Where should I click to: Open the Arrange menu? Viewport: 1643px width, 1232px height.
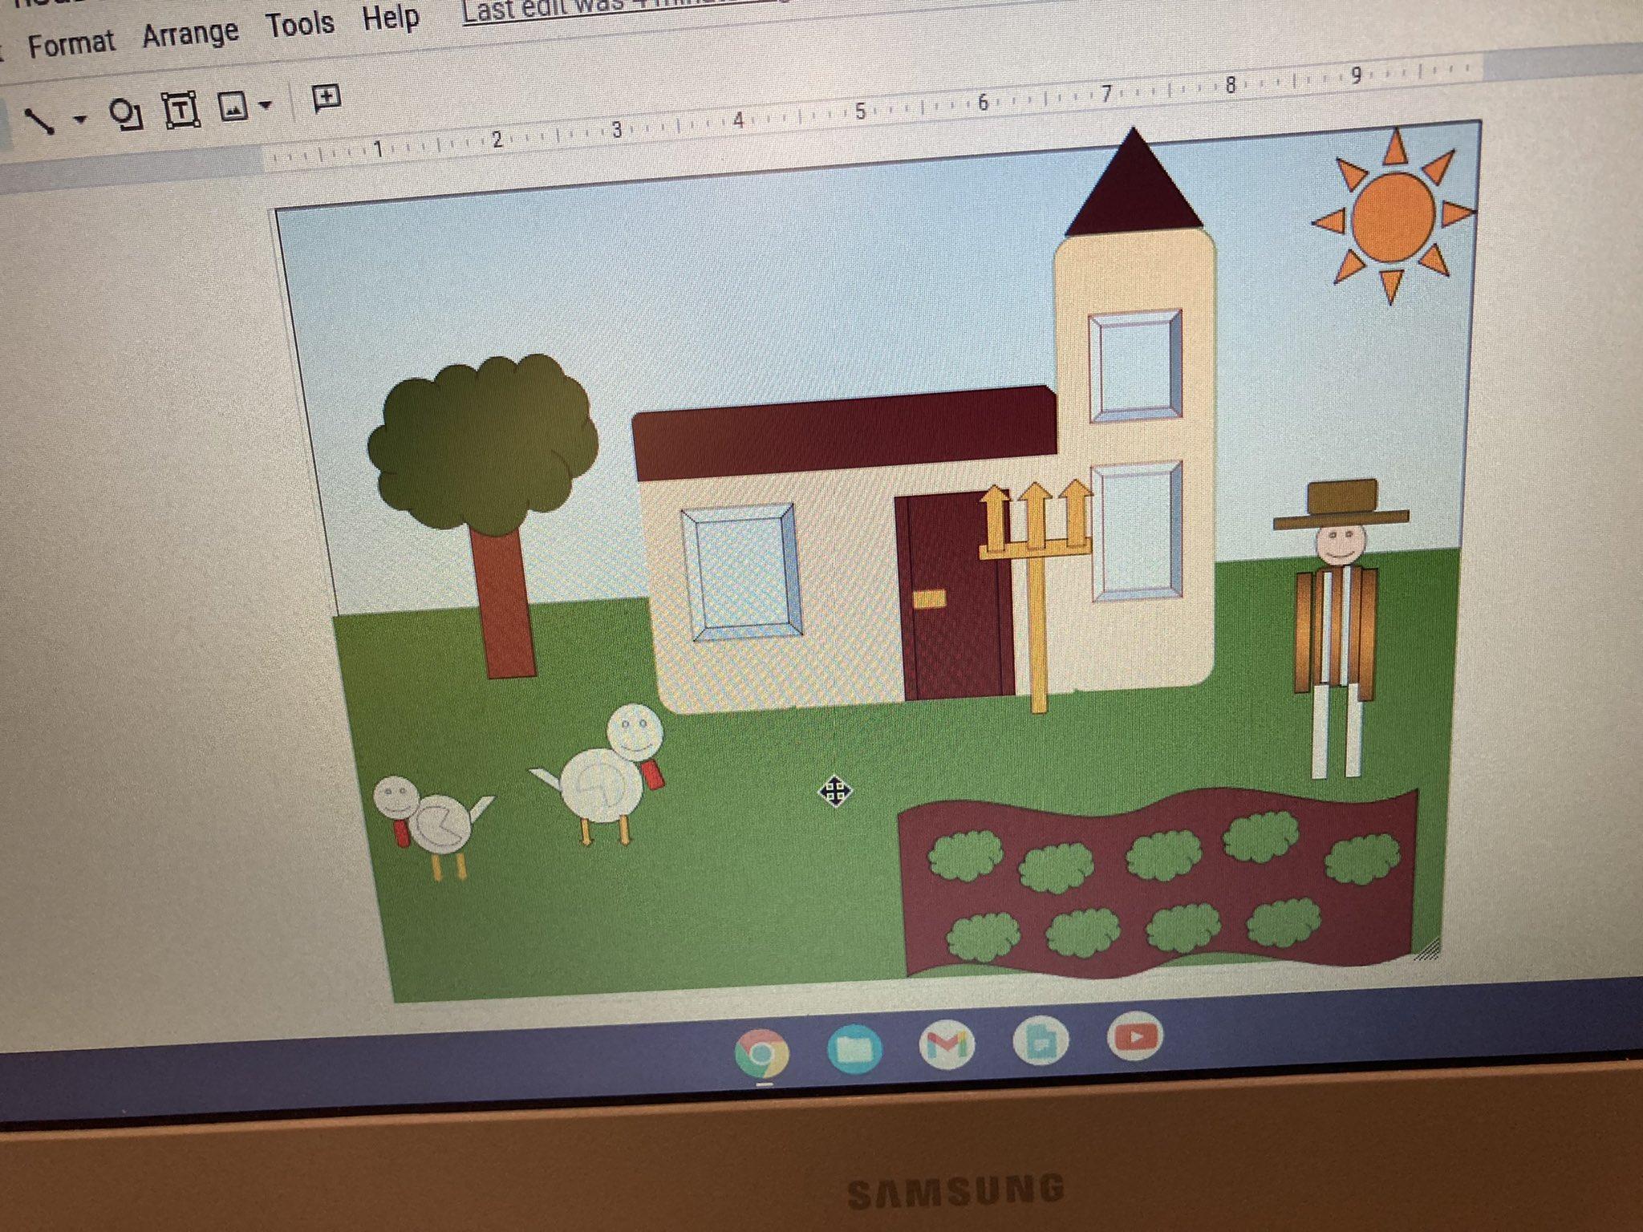click(190, 33)
